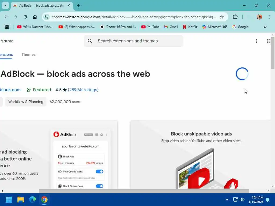Open the Microsoft 365 bookmark

click(x=215, y=27)
